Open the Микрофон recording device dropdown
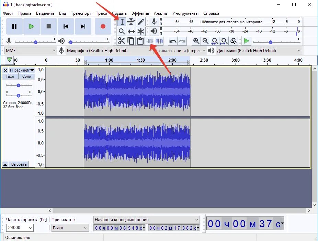Screen dimensions: 318x241 click(x=109, y=51)
